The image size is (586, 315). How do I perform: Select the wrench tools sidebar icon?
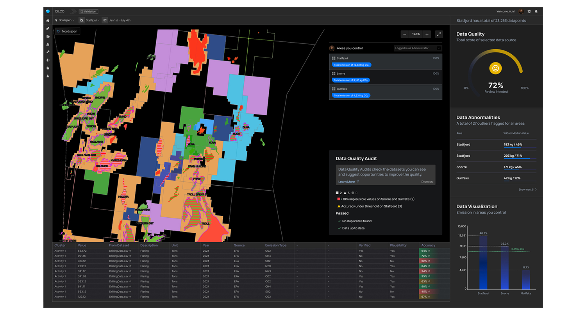tap(48, 52)
